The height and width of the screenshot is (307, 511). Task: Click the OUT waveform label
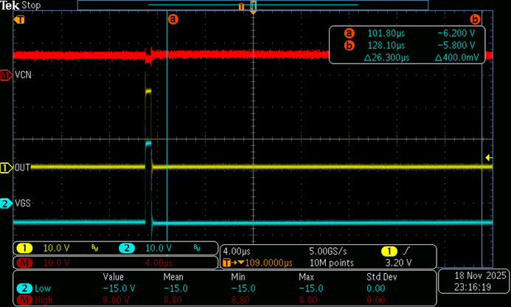pos(22,168)
